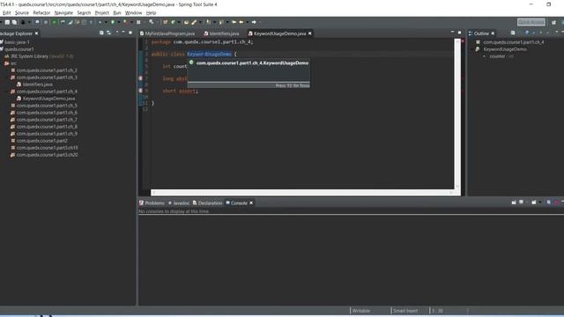Click the Save All toolbar icon
The width and height of the screenshot is (564, 317).
[x=14, y=22]
